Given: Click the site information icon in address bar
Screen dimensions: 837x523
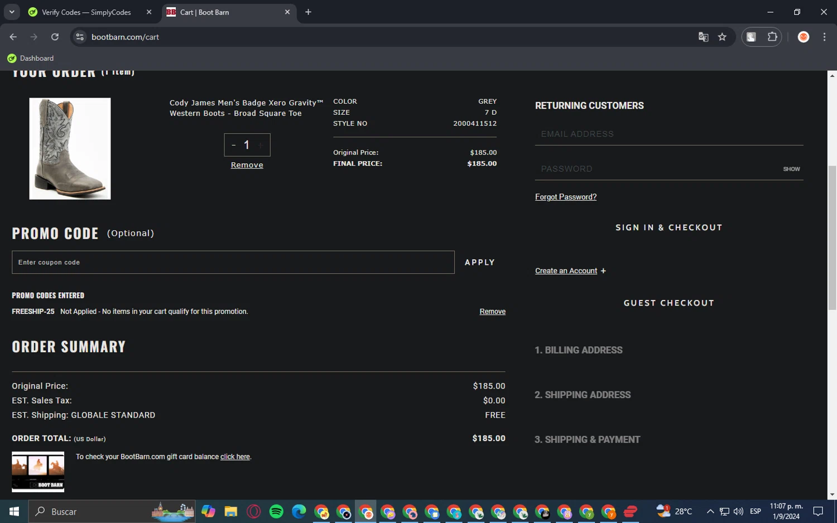Looking at the screenshot, I should pyautogui.click(x=80, y=37).
